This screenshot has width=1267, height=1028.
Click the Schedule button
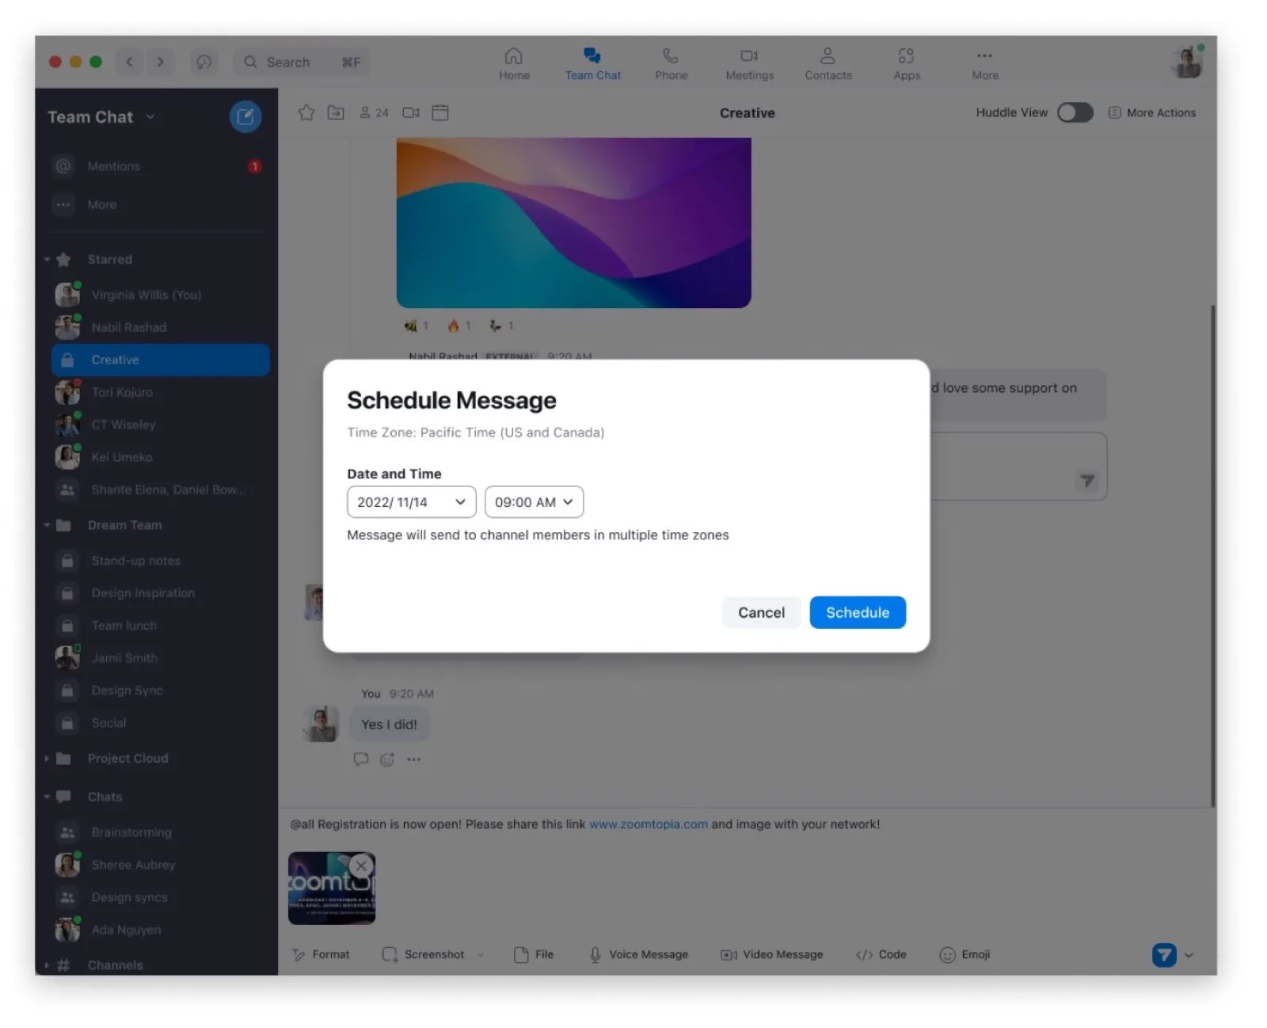(x=858, y=612)
